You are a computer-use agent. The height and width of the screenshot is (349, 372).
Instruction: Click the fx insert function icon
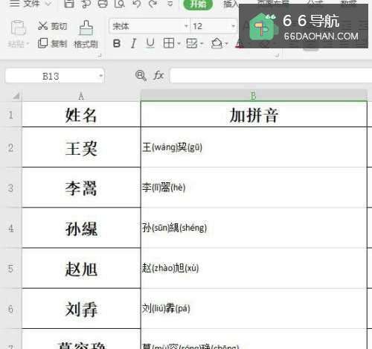point(158,75)
